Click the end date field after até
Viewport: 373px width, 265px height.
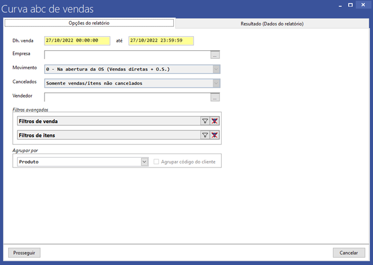(x=161, y=41)
